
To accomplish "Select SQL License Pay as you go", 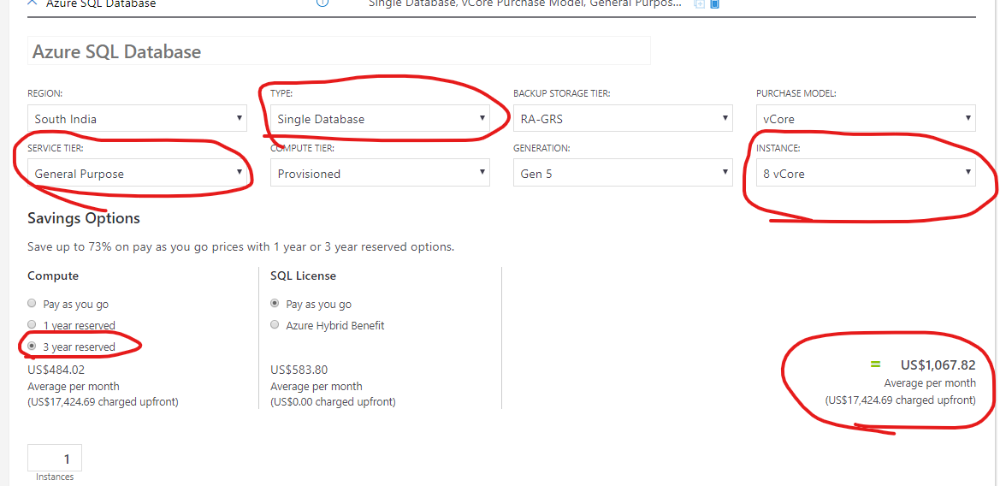I will coord(275,304).
